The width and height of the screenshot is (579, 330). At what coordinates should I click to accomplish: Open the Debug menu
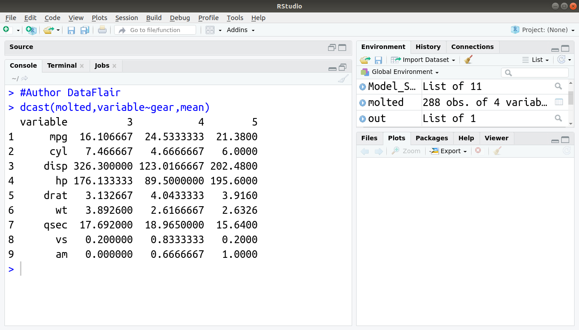click(180, 18)
